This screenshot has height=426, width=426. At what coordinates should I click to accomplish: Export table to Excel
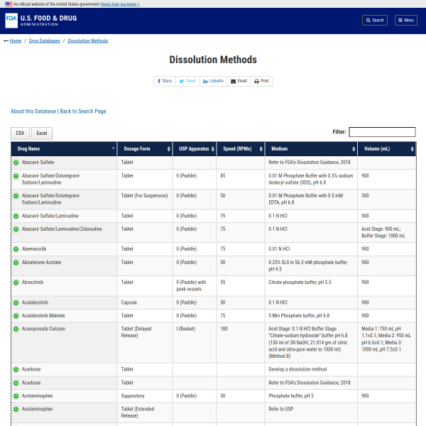click(x=42, y=133)
